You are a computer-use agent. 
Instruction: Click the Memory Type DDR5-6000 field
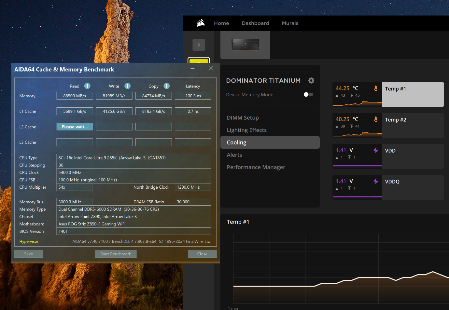point(134,209)
